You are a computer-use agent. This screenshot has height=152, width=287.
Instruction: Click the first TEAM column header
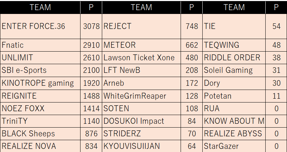tap(40, 7)
